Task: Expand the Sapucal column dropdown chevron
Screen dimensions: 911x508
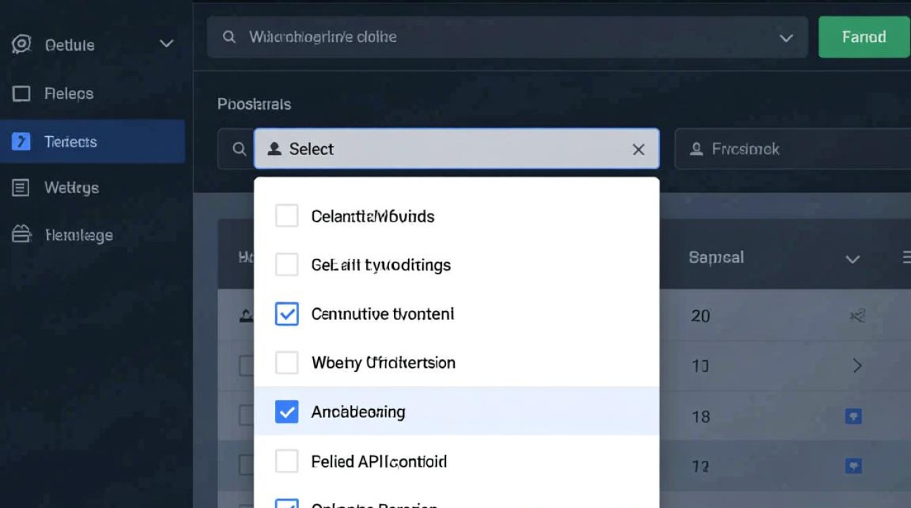Action: pyautogui.click(x=853, y=259)
